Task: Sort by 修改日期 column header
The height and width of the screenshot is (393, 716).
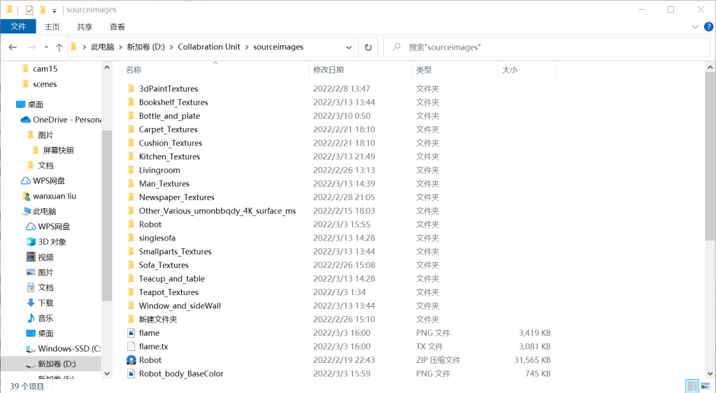Action: click(x=328, y=70)
